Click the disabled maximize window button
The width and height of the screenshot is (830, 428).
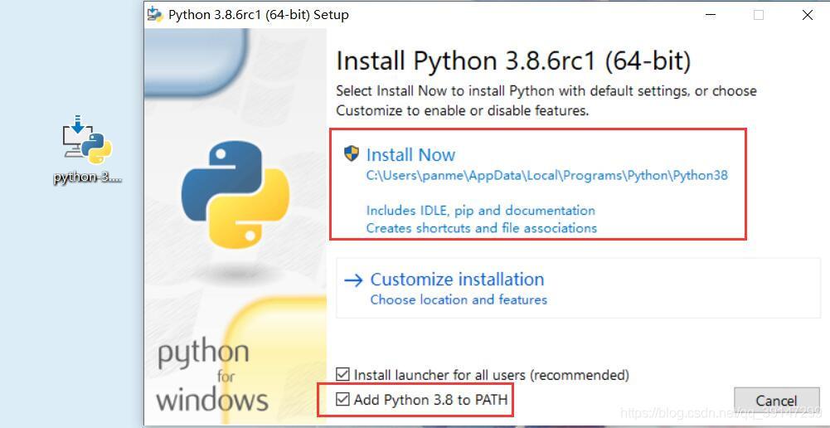(759, 15)
